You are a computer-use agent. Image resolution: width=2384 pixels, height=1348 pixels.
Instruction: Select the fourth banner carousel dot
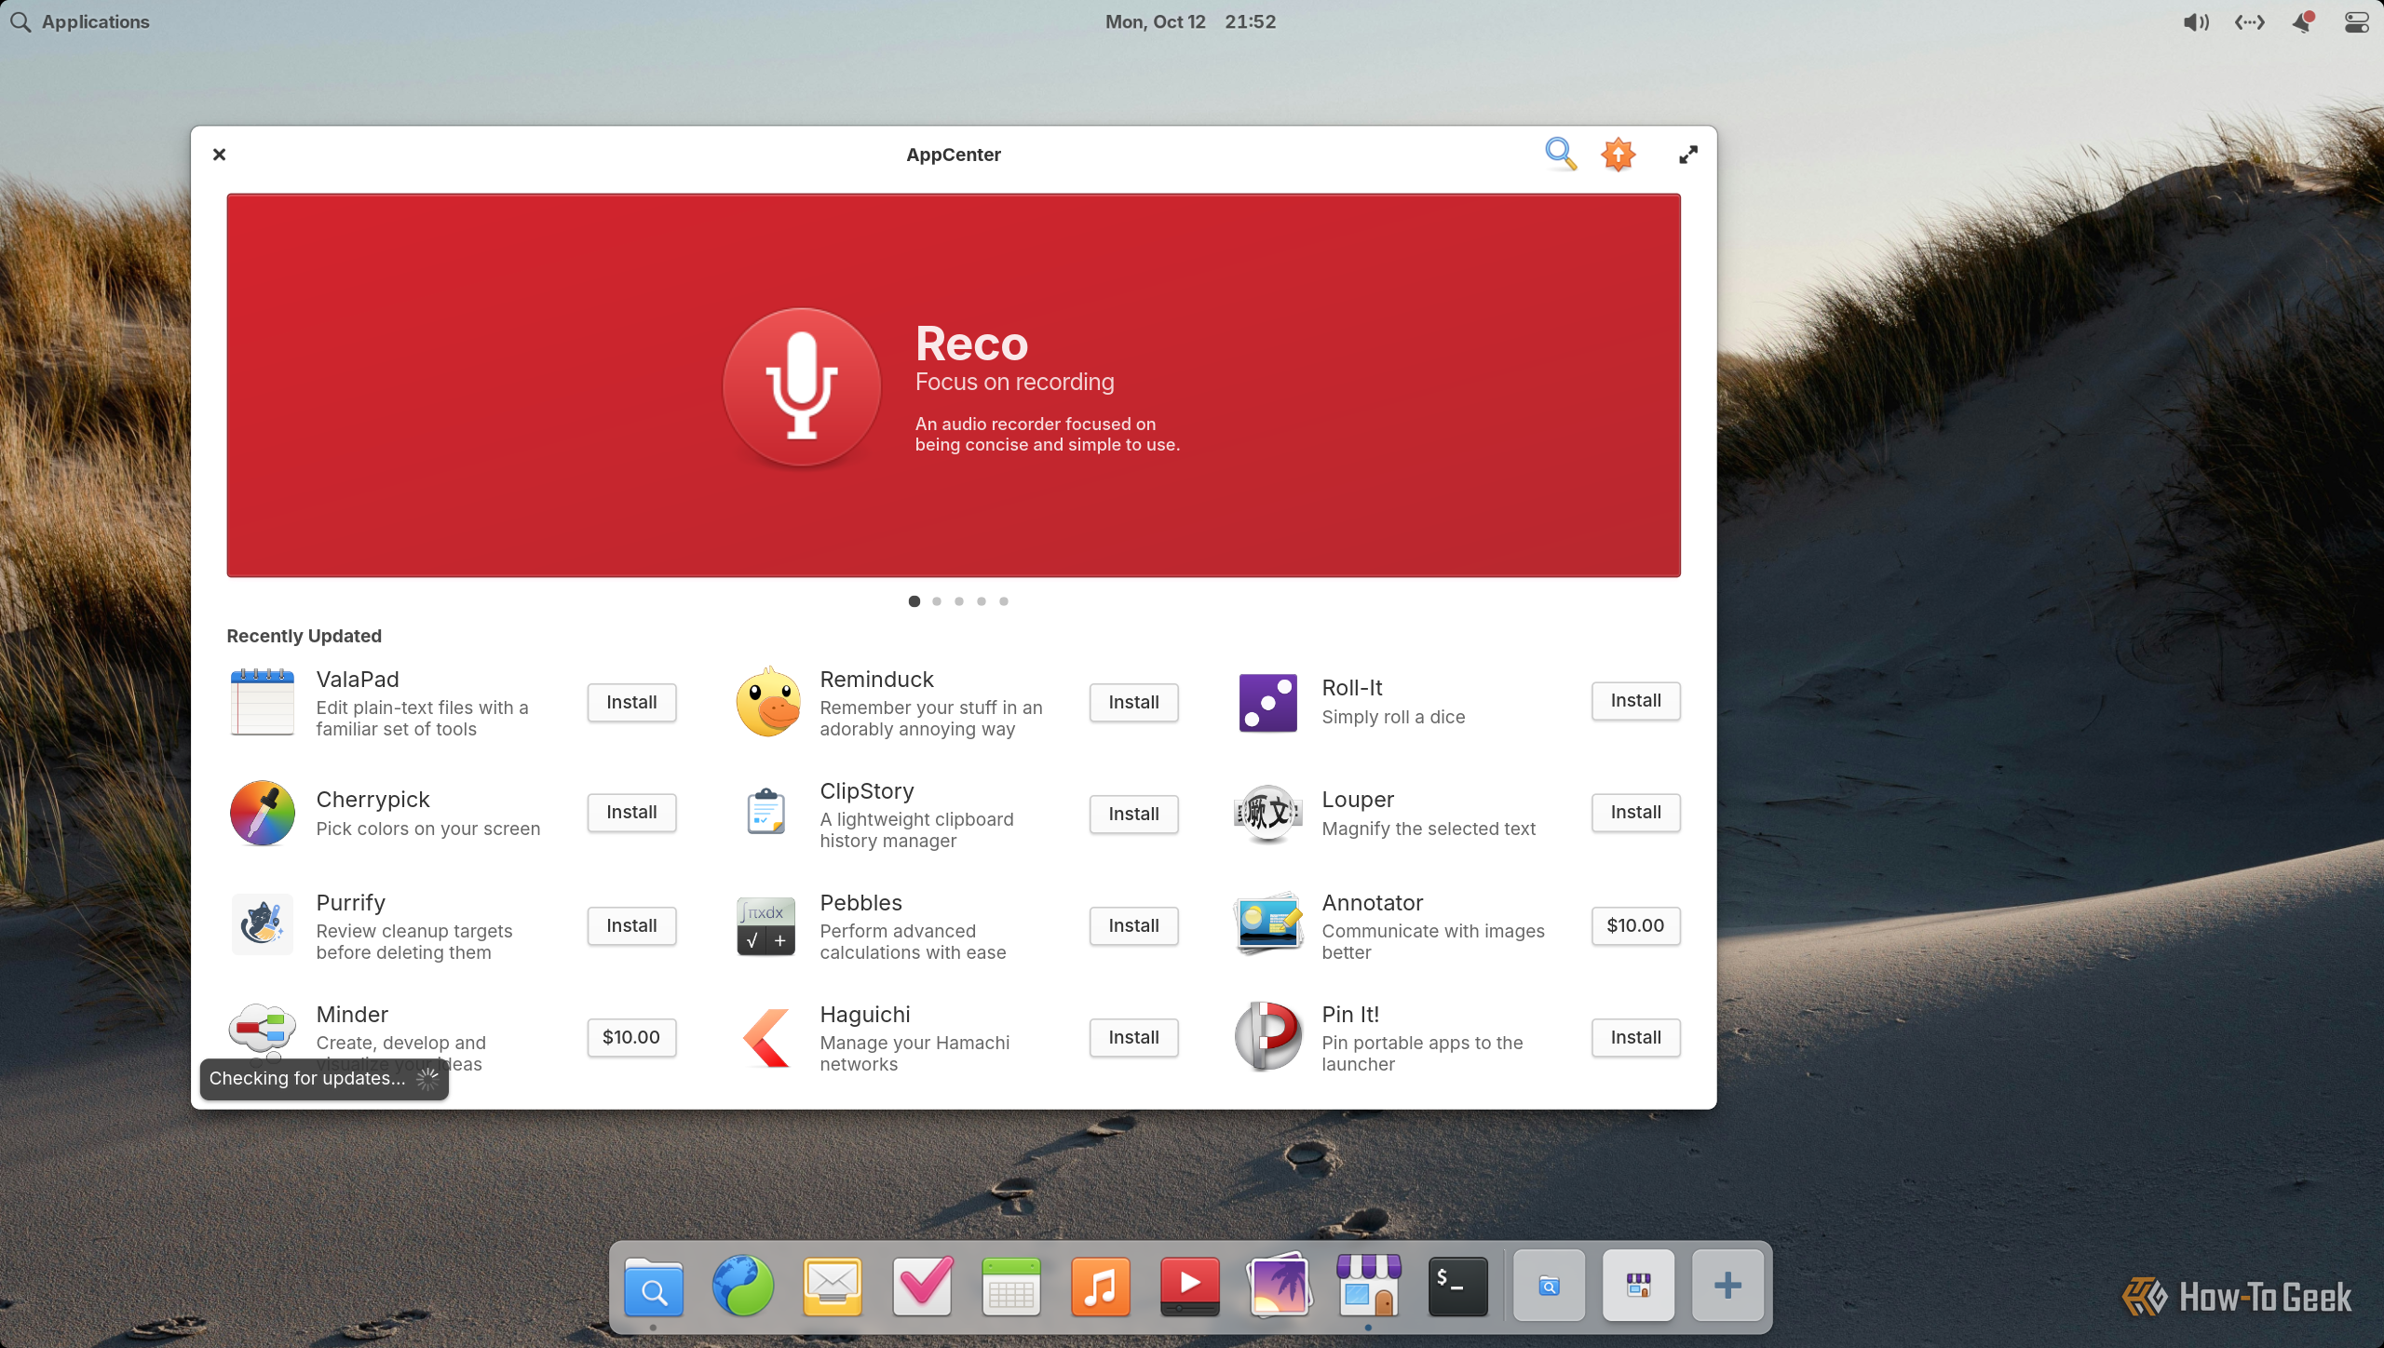(982, 601)
